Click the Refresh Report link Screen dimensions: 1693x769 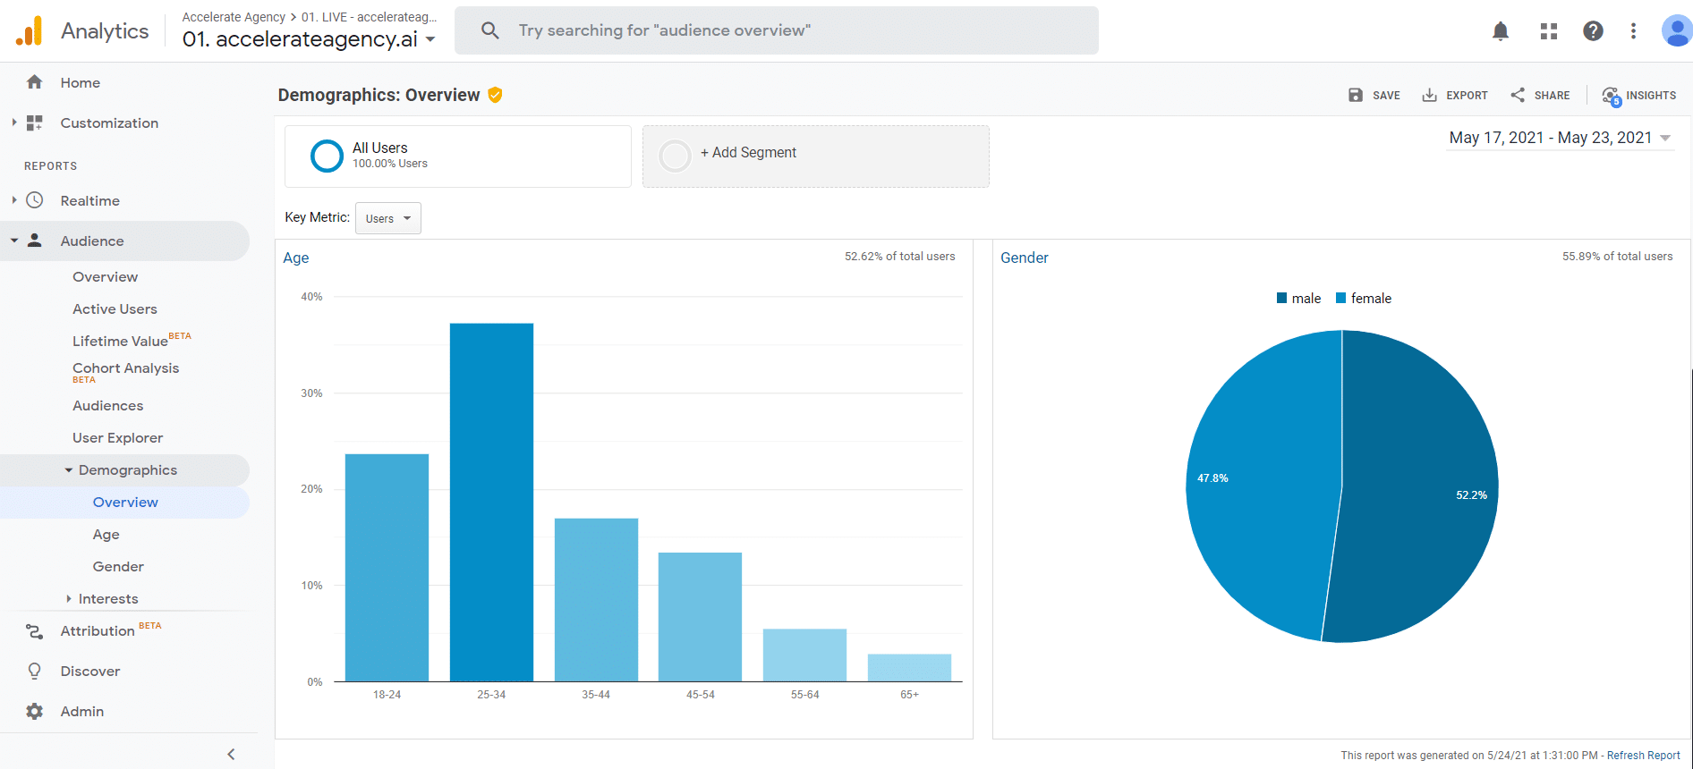pos(1643,756)
